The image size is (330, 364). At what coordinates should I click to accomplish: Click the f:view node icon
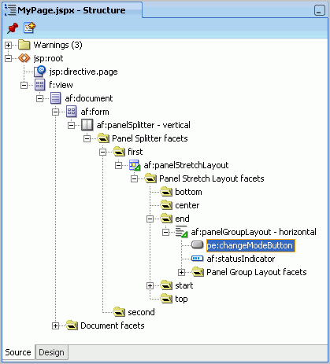tap(40, 85)
